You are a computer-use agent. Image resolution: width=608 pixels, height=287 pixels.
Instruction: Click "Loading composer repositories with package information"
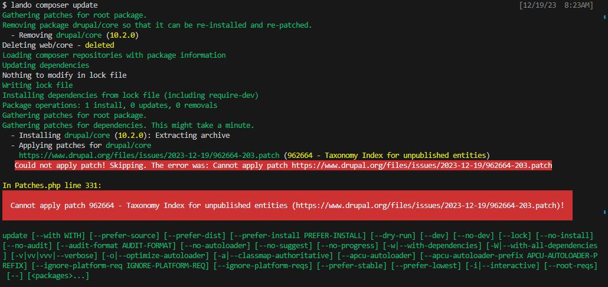114,55
